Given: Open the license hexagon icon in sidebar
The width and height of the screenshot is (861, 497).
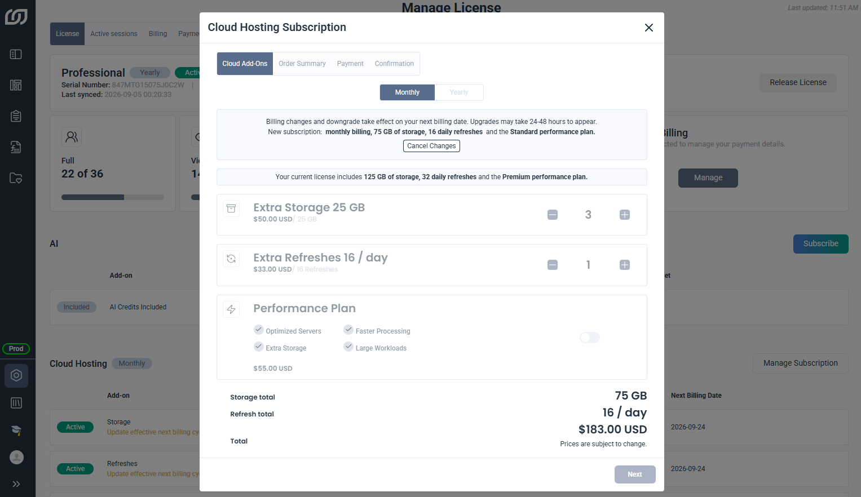Looking at the screenshot, I should [x=16, y=375].
